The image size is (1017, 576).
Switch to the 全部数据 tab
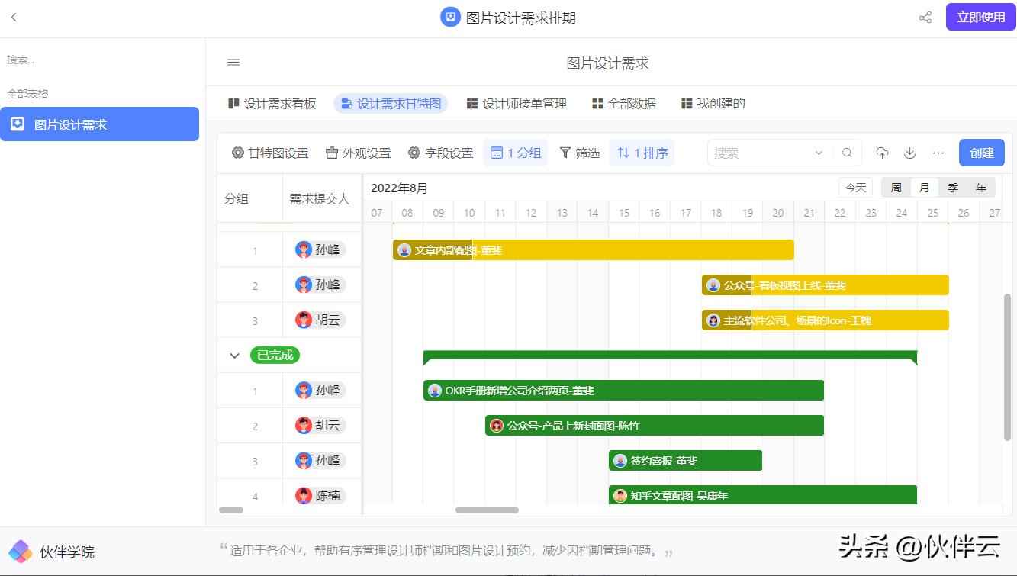point(623,103)
